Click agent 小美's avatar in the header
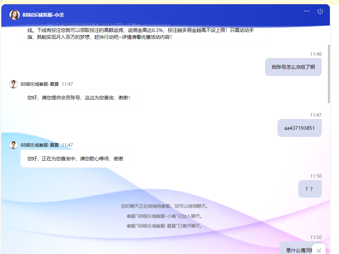339x254 pixels. 14,15
